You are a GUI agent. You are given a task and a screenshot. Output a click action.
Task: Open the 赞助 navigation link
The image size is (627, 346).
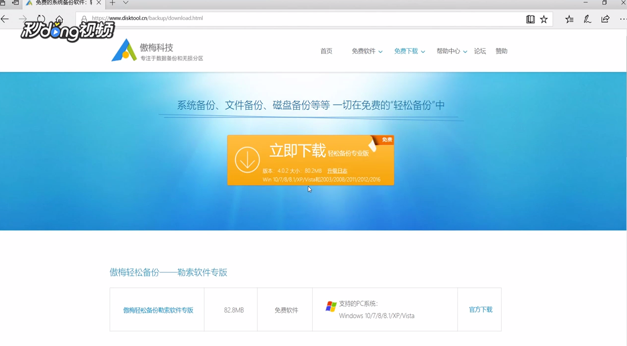click(502, 51)
